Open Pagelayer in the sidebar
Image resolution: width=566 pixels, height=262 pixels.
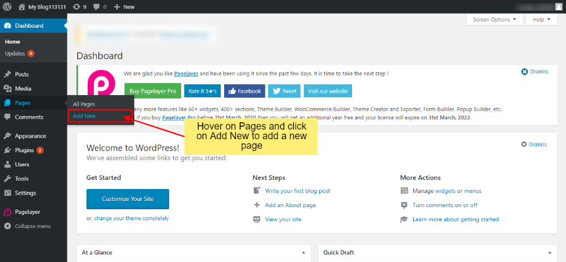coord(27,212)
